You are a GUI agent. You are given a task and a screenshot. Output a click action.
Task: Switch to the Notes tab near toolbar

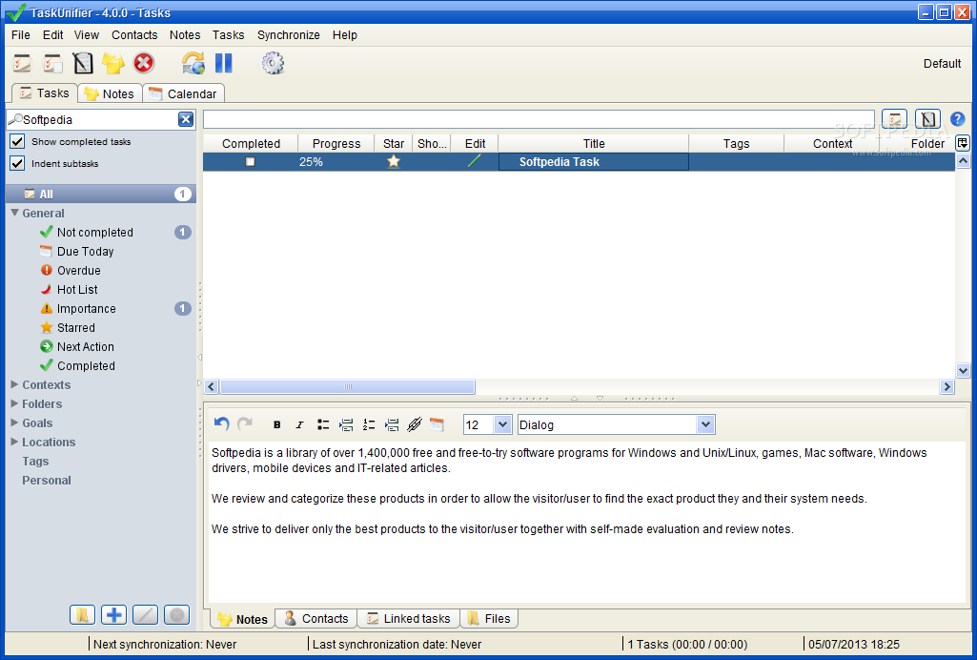point(111,93)
